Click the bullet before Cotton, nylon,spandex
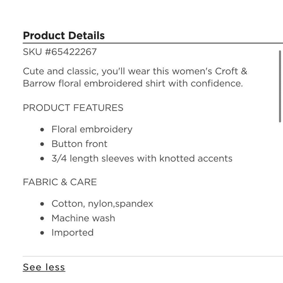The image size is (283, 283). coord(42,204)
